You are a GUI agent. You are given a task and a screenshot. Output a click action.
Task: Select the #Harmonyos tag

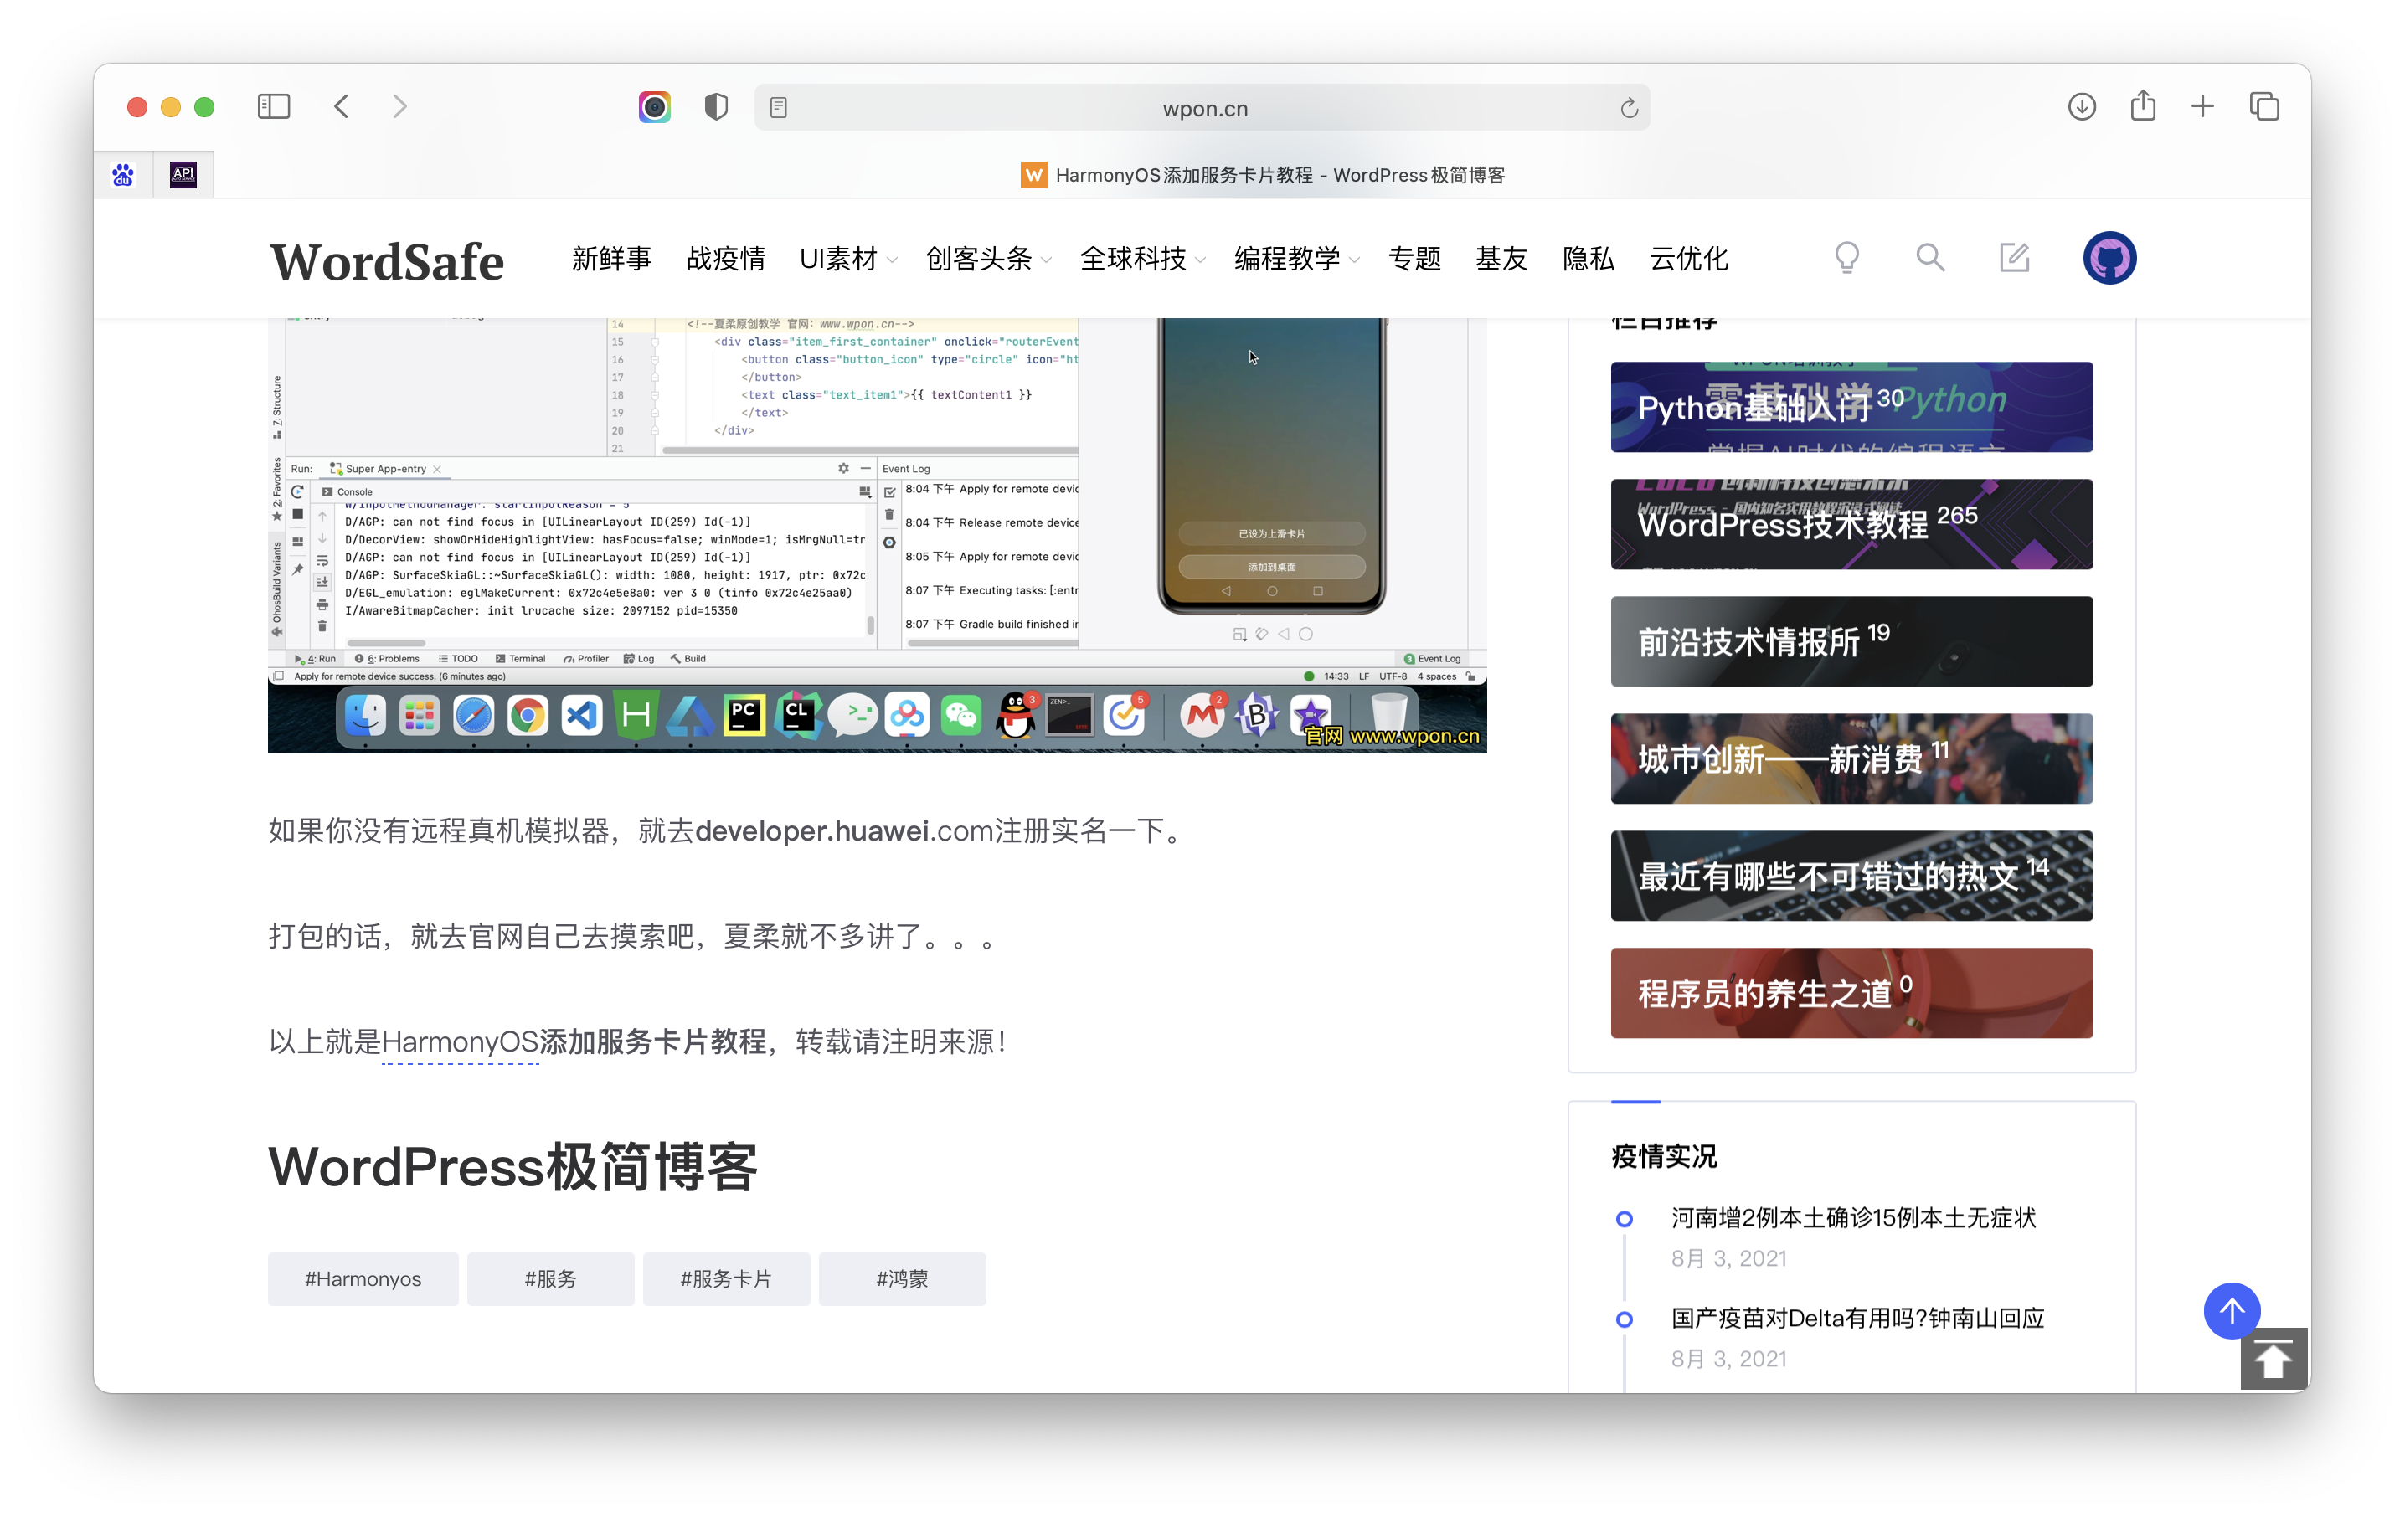[x=363, y=1278]
